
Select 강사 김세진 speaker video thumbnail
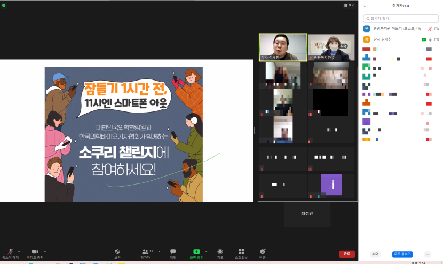(x=283, y=47)
